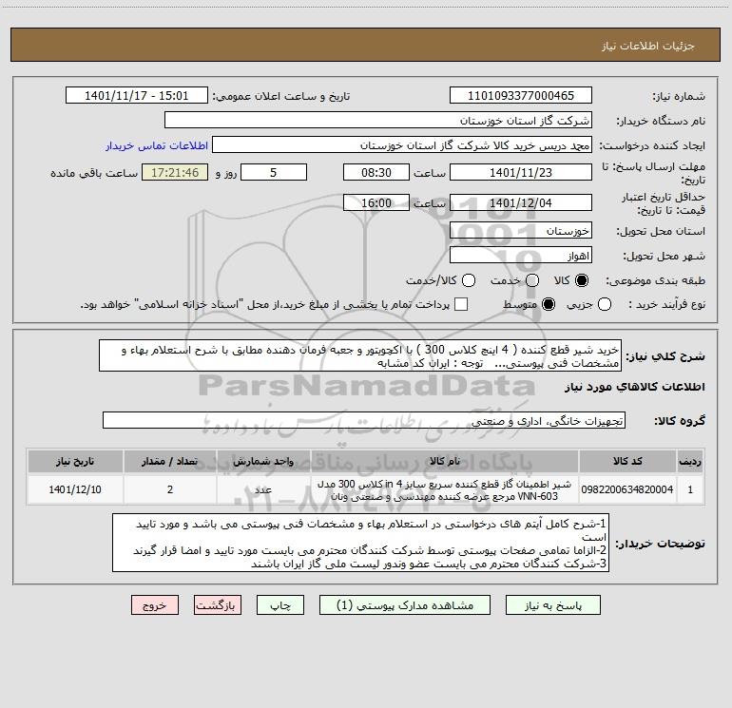Click the buyer name field شرکت گاز استان خوزستان
The height and width of the screenshot is (708, 732).
[x=378, y=121]
